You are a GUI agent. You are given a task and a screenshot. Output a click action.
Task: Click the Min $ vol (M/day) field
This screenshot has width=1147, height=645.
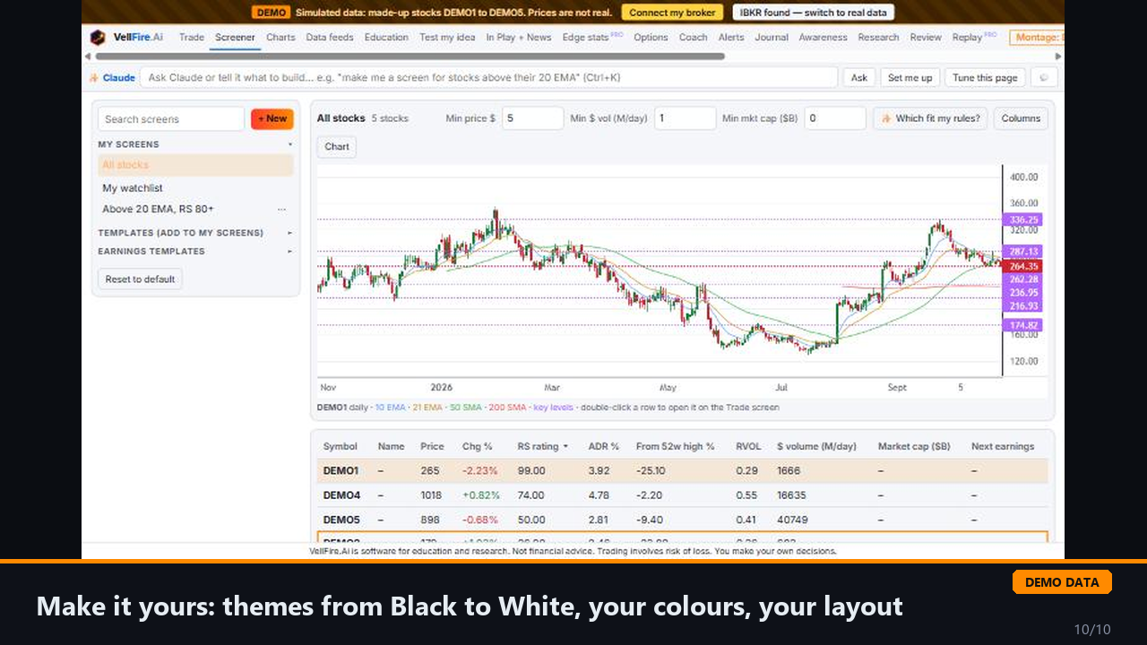tap(685, 118)
